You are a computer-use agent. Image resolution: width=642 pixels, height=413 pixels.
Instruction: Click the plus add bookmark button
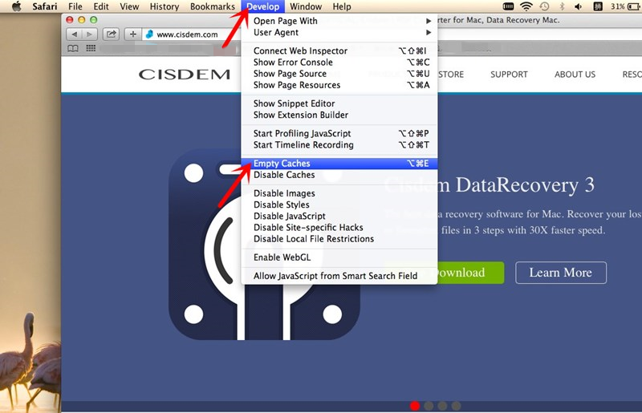132,34
